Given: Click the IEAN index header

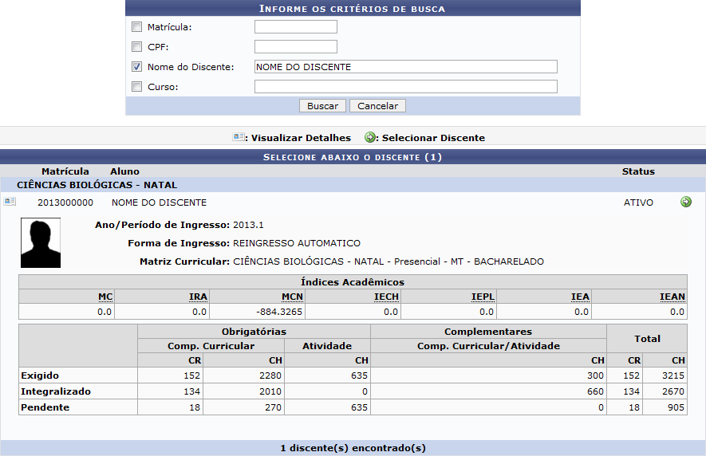Looking at the screenshot, I should point(672,297).
